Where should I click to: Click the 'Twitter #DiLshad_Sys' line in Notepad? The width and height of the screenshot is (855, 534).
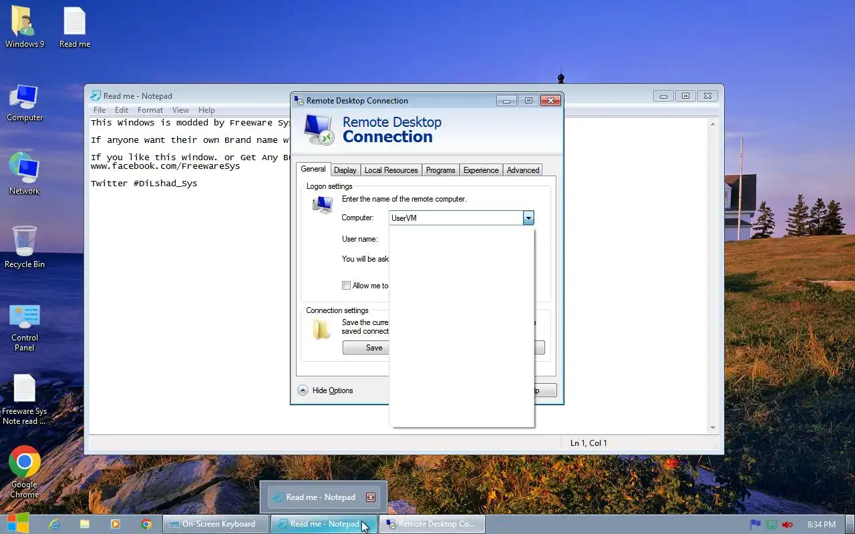point(144,183)
